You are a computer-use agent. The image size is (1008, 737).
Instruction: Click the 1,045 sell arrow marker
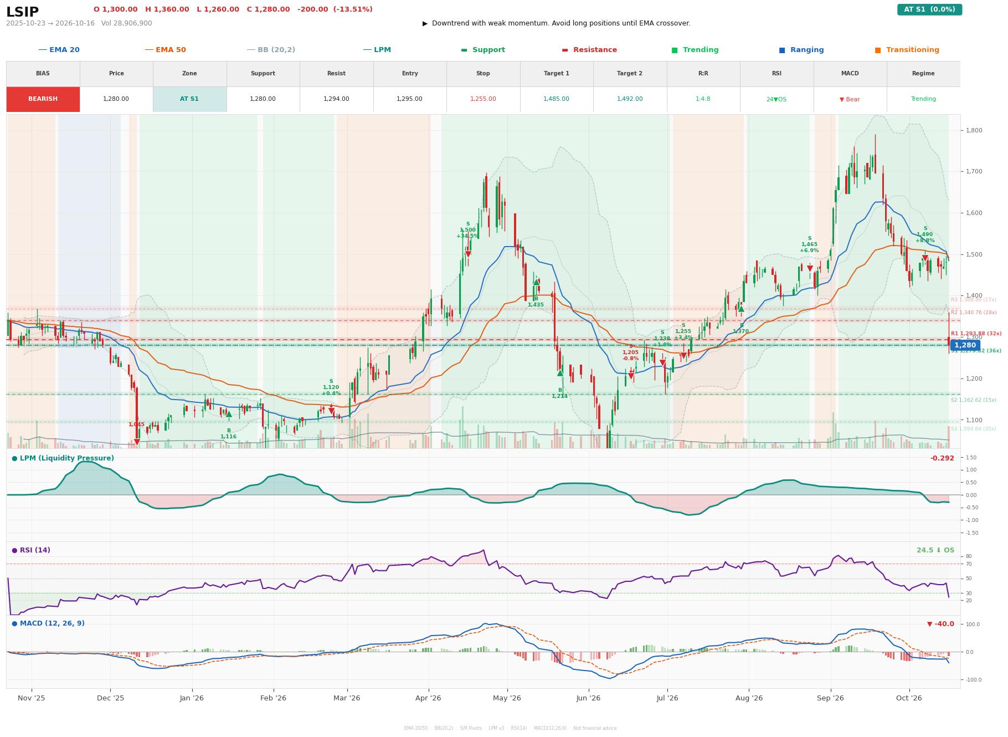137,442
